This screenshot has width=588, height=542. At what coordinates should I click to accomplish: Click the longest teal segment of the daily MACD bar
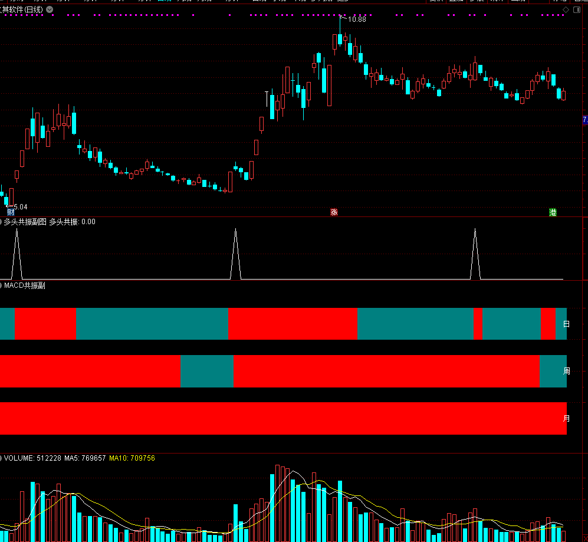click(152, 324)
